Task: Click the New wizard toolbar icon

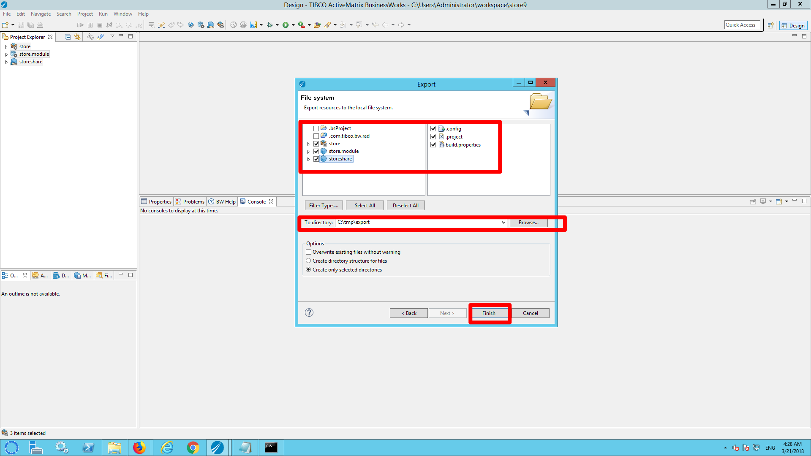Action: pyautogui.click(x=5, y=25)
